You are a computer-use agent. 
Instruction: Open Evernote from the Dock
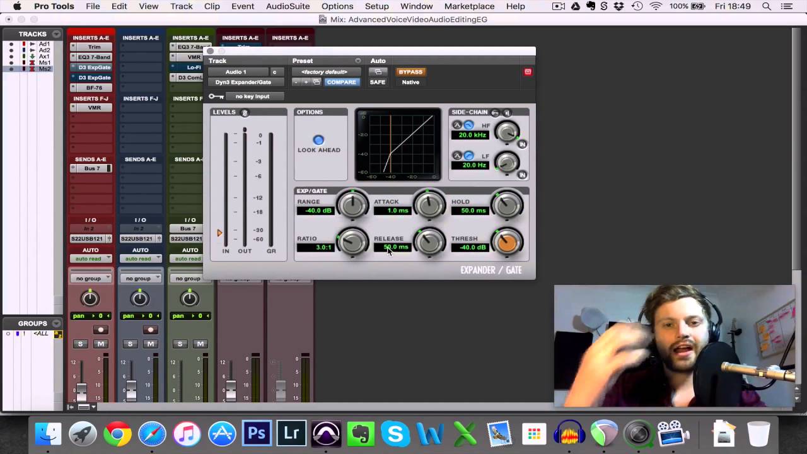coord(361,434)
